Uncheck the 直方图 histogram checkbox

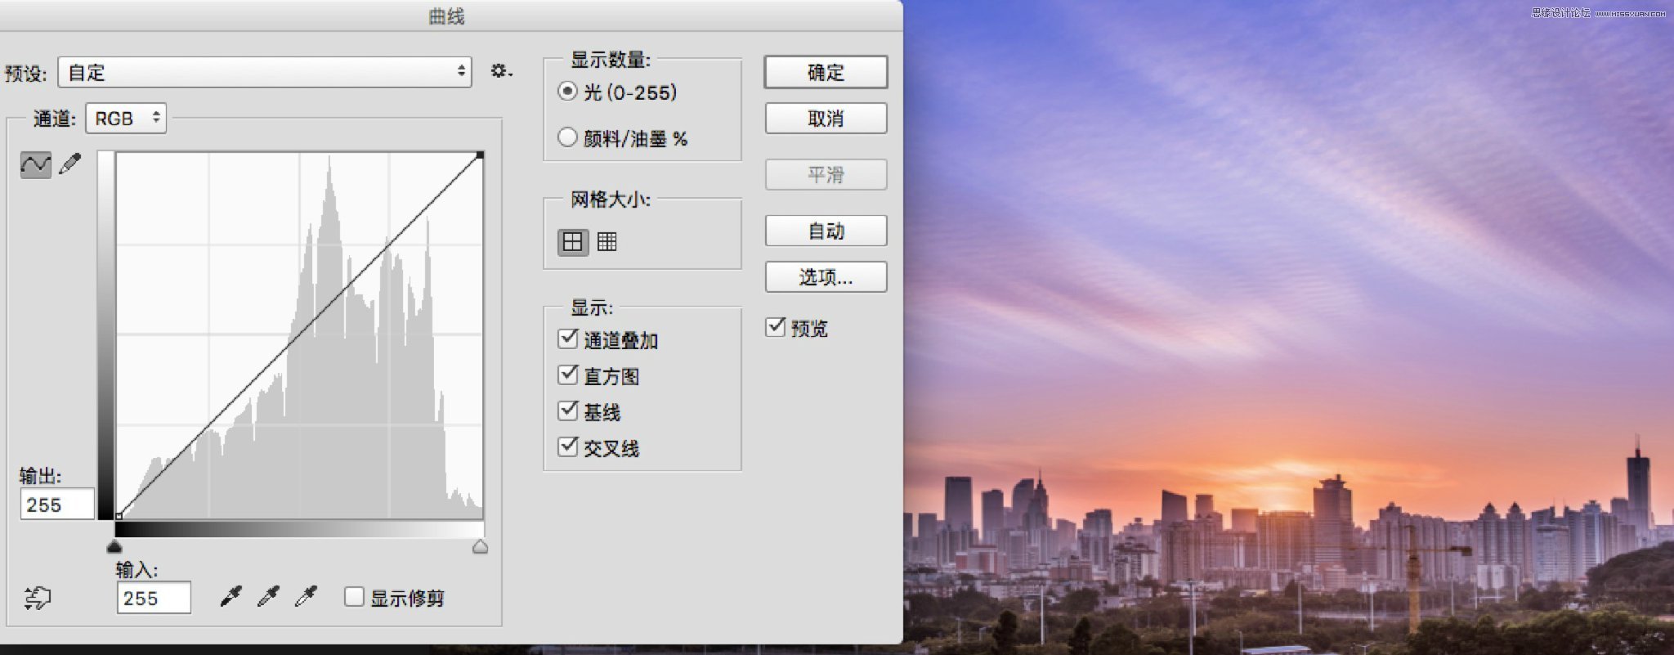coord(568,375)
